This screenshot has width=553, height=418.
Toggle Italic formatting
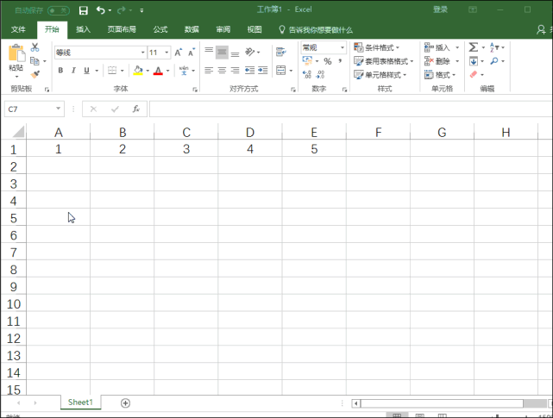73,71
